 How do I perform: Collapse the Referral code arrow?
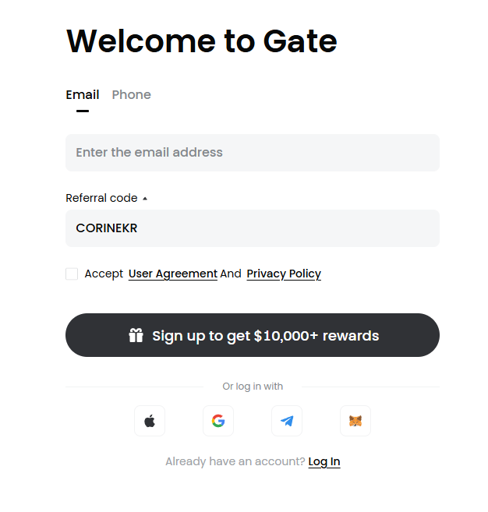point(145,199)
